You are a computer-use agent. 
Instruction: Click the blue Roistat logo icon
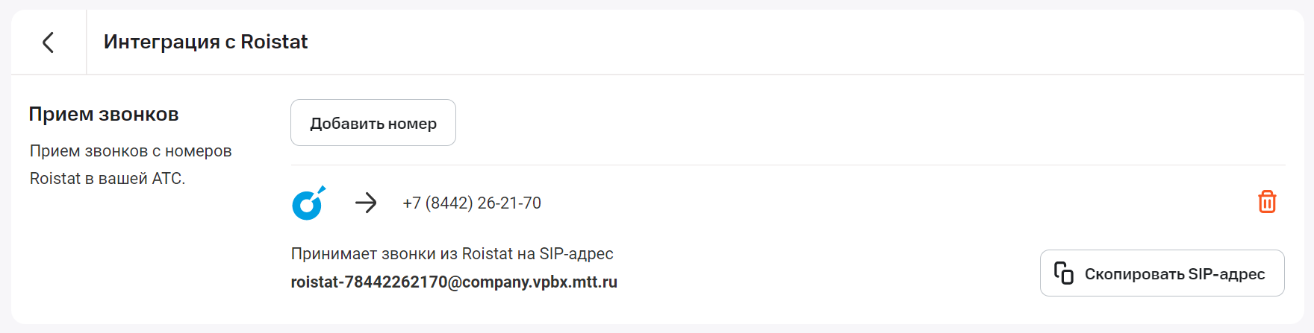(308, 203)
